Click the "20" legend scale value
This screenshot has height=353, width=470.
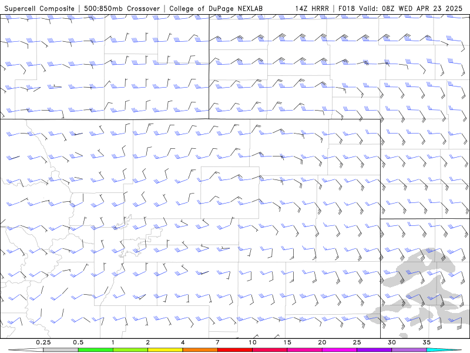point(322,342)
